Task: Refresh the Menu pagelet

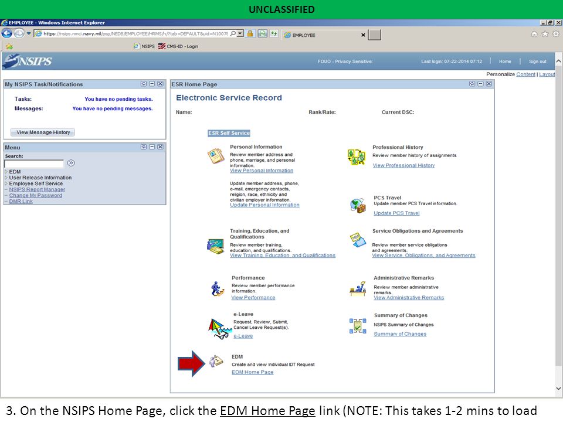Action: (x=144, y=147)
